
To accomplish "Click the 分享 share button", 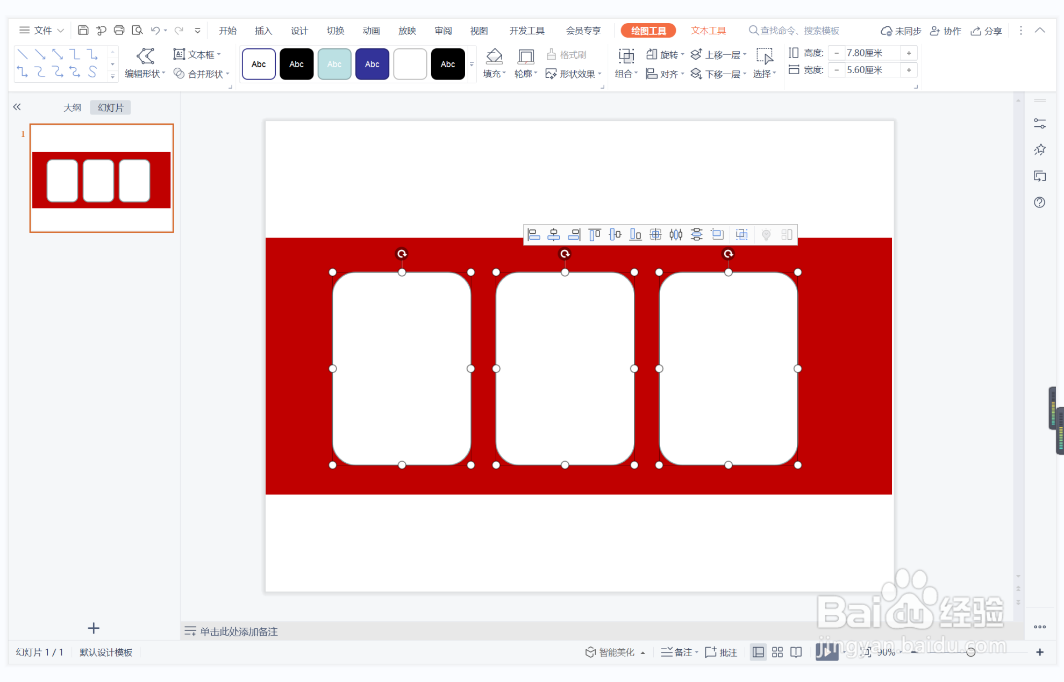I will [987, 31].
